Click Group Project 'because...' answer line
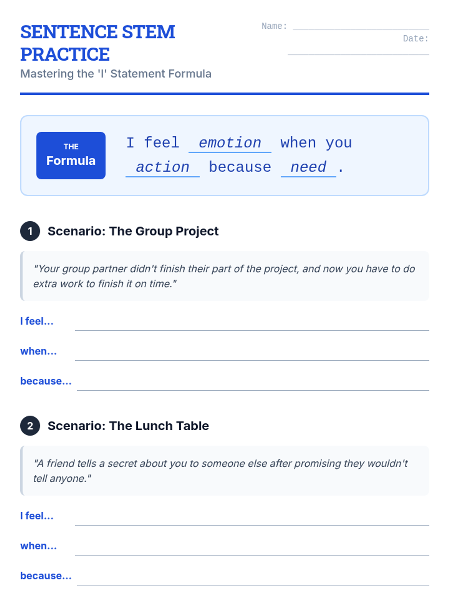 coord(253,384)
